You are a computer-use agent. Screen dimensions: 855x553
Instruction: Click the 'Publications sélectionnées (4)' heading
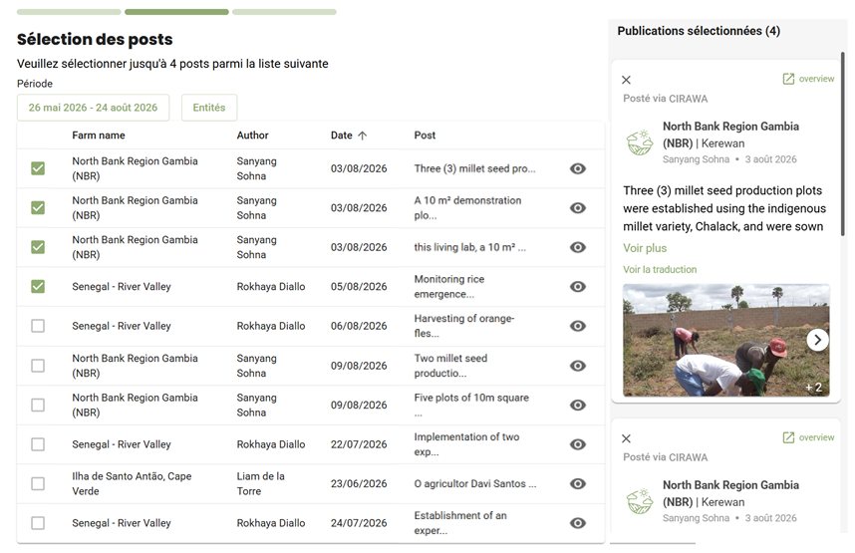[x=699, y=31]
